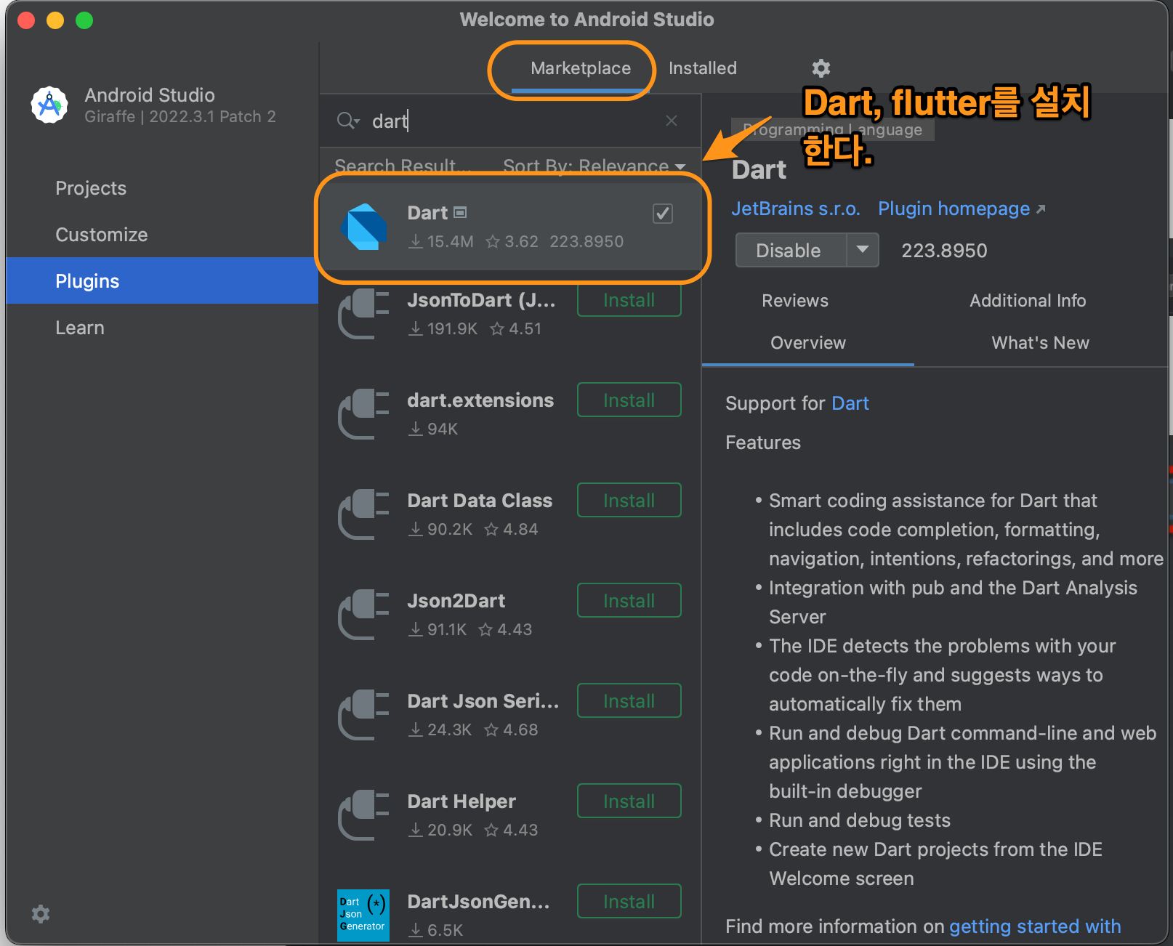Click the Dart Helper plugin icon

pos(363,814)
